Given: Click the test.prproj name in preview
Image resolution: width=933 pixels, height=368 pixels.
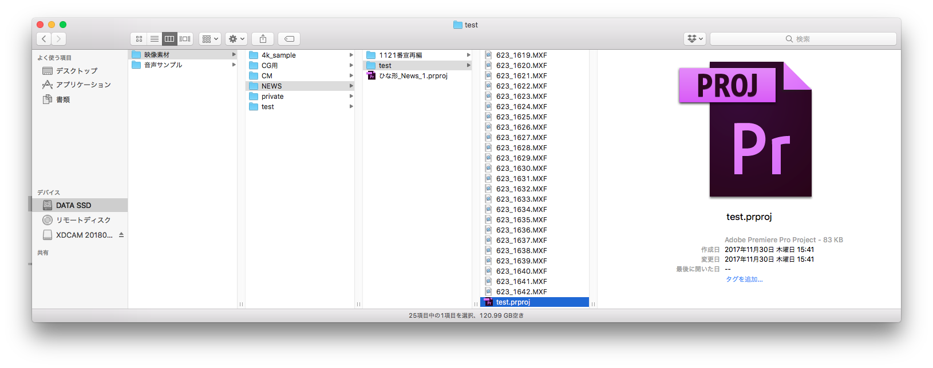Looking at the screenshot, I should tap(749, 217).
